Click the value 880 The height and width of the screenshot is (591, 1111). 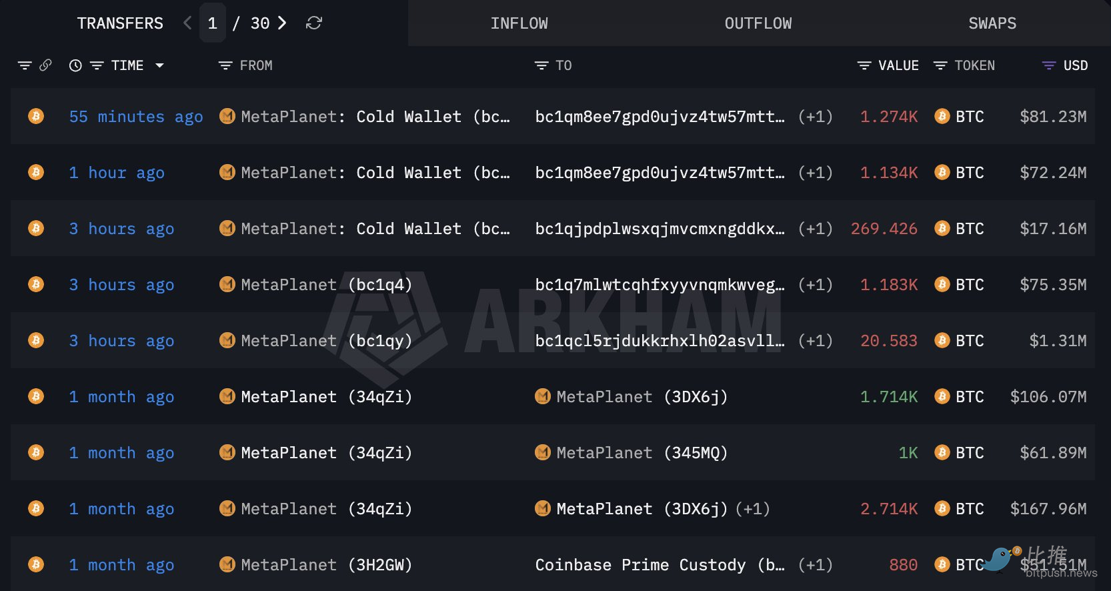pyautogui.click(x=904, y=565)
